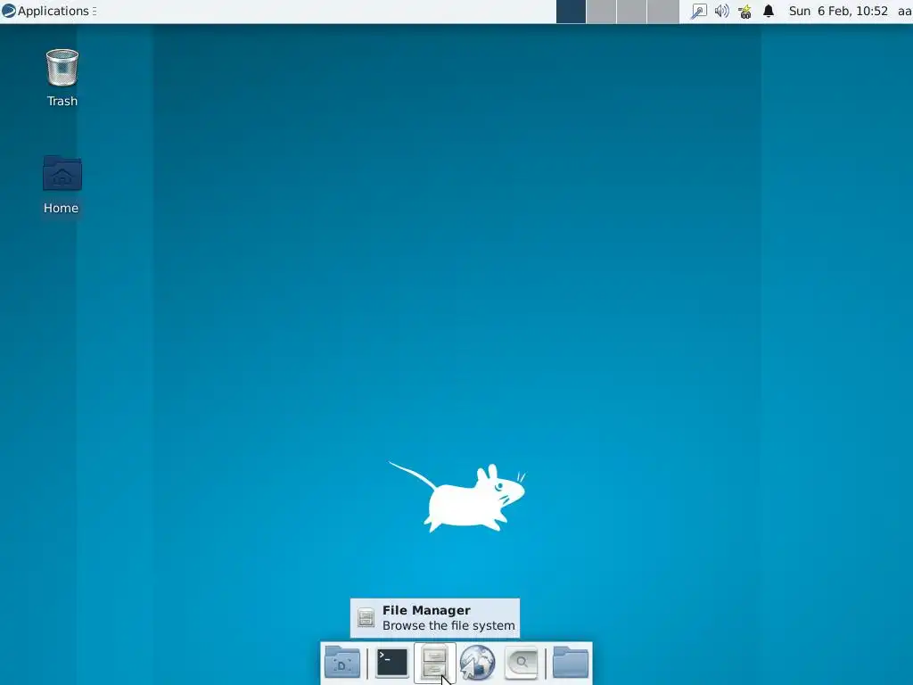Open the Applications menu

pos(49,11)
